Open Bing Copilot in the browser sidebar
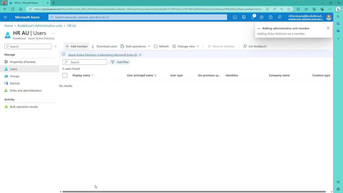The image size is (343, 193). [x=338, y=9]
